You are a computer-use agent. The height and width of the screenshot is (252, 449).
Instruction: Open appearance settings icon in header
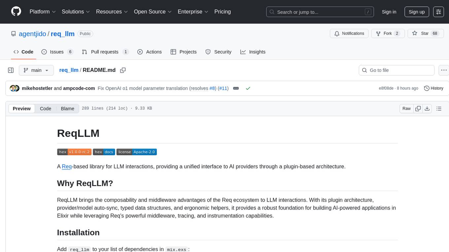[x=438, y=12]
